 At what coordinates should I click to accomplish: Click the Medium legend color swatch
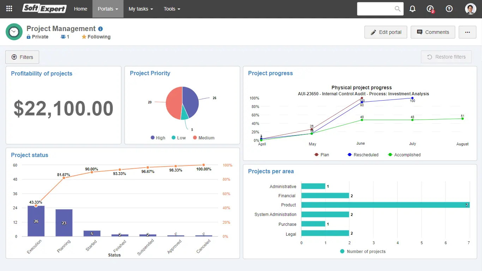pos(195,138)
